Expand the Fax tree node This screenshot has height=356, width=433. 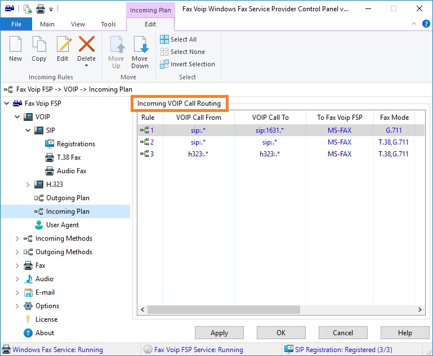pyautogui.click(x=17, y=265)
